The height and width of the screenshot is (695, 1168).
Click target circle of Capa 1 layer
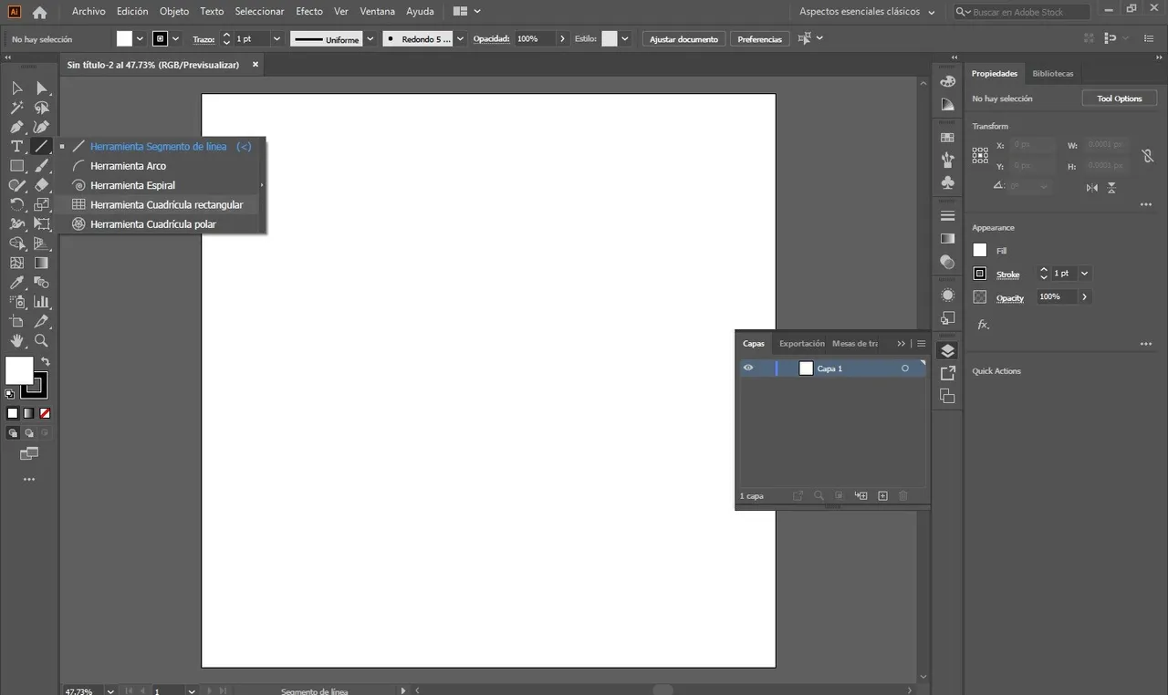click(905, 368)
